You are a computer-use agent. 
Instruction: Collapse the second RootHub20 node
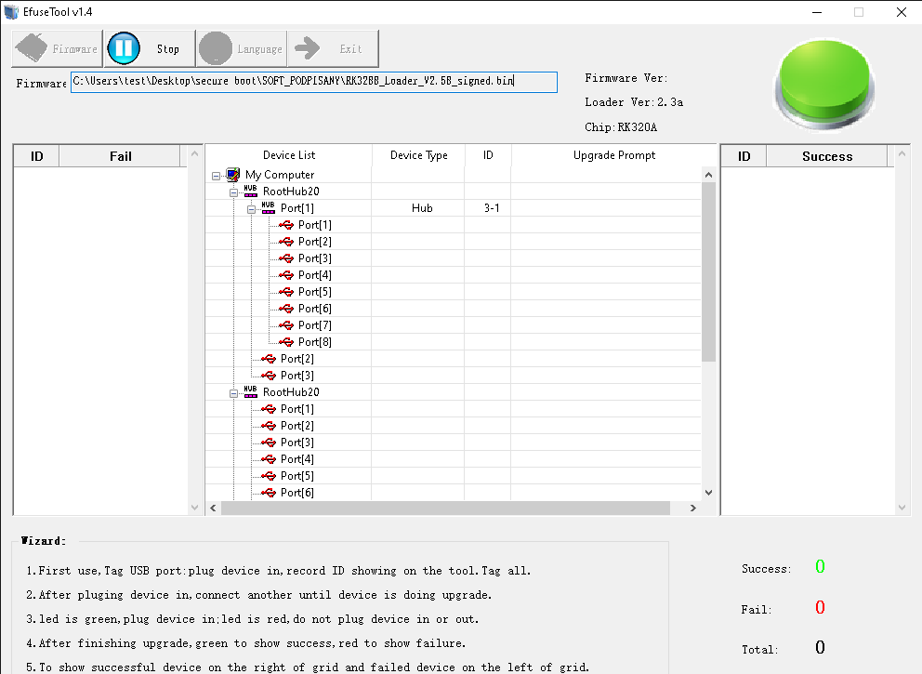coord(232,391)
